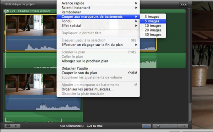Image resolution: width=213 pixels, height=132 pixels.
Task: Select 30 images option
Action: [153, 35]
